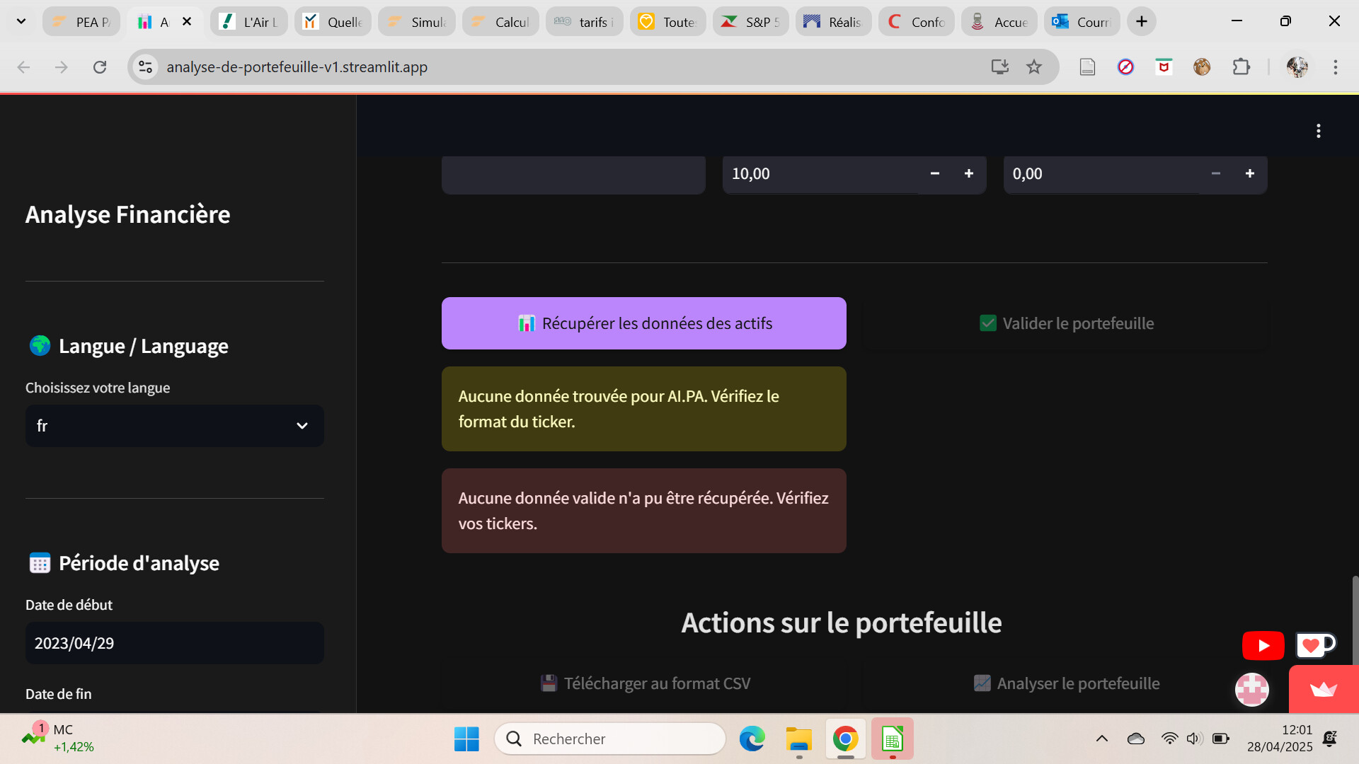Switch to the PEA browser tab
This screenshot has width=1359, height=764.
pos(81,22)
